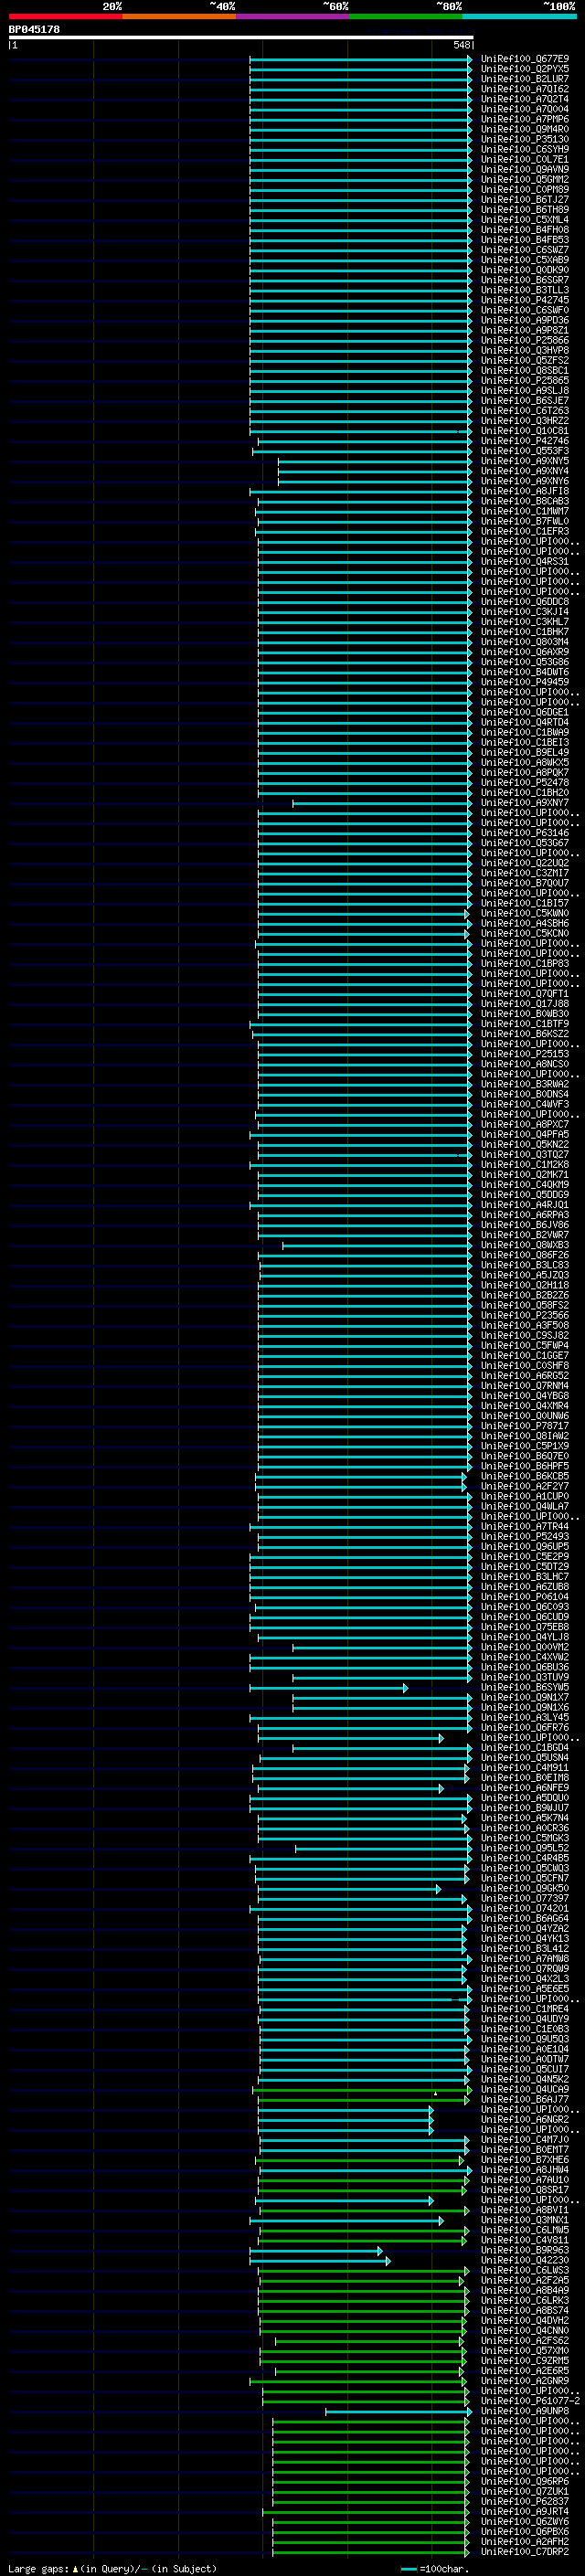The height and width of the screenshot is (2576, 585).
Task: Open hit UniRef100_C9SJ82
Action: (524, 1336)
